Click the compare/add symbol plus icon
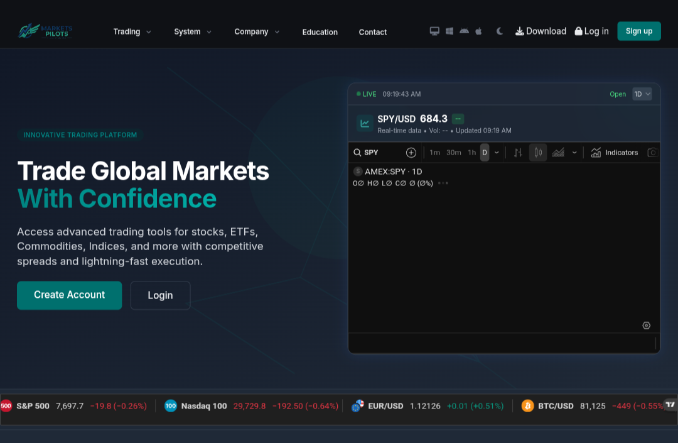 tap(411, 152)
